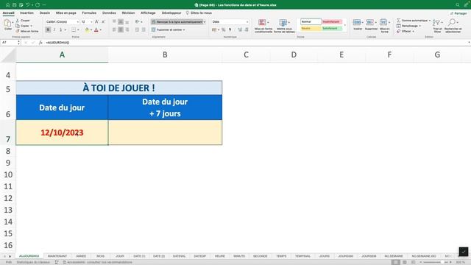Open Rechercher et sélectionner
Image resolution: width=471 pixels, height=265 pixels.
[453, 26]
